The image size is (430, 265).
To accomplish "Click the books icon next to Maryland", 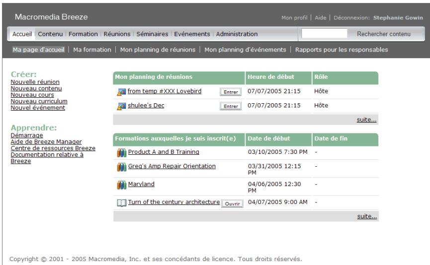I will (x=121, y=185).
